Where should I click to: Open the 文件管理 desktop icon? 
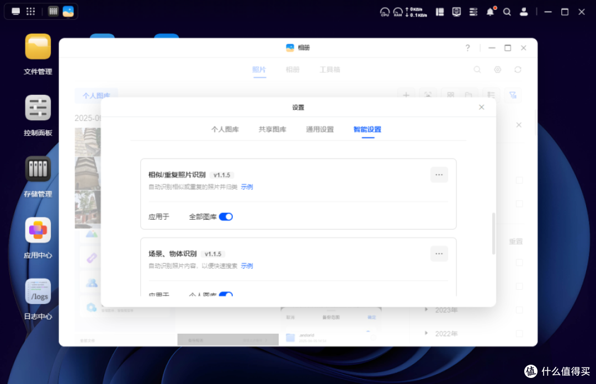click(38, 46)
